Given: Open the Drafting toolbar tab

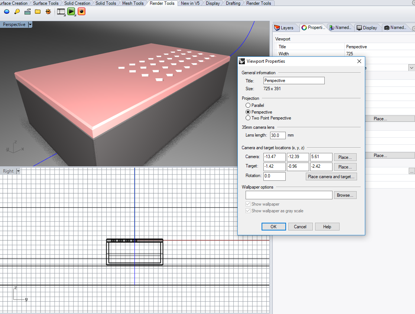Looking at the screenshot, I should 233,3.
